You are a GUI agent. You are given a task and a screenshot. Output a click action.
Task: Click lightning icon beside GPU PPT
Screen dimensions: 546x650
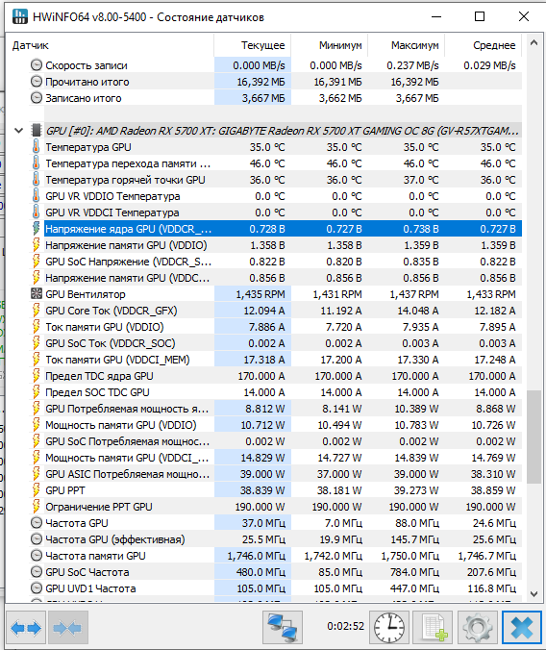pos(37,490)
